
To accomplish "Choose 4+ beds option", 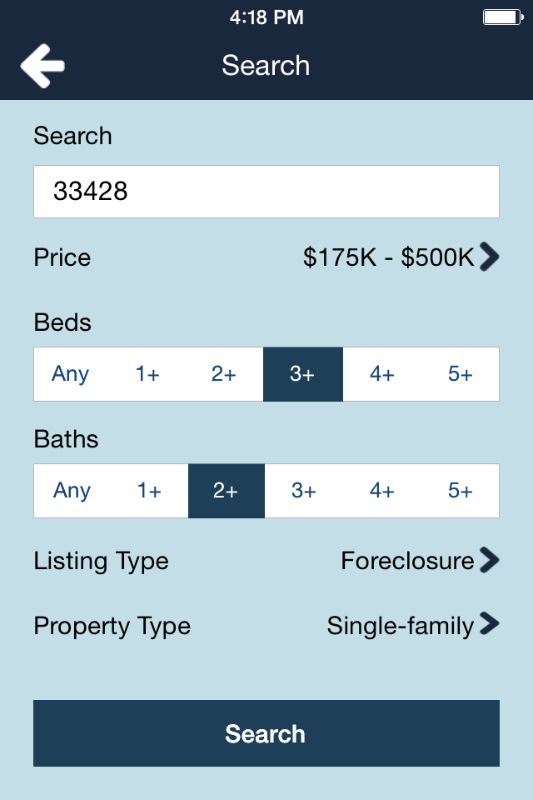I will tap(382, 374).
